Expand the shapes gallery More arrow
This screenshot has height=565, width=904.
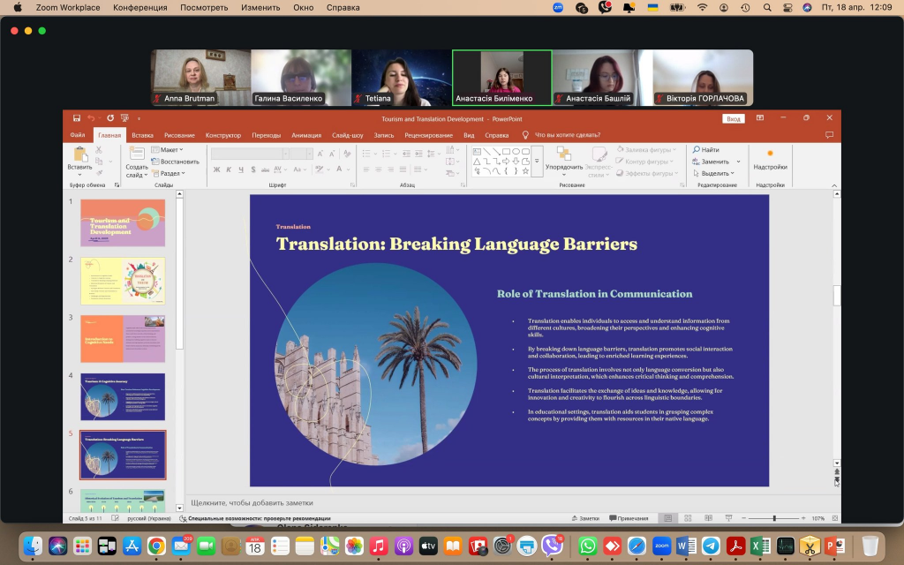(x=537, y=162)
